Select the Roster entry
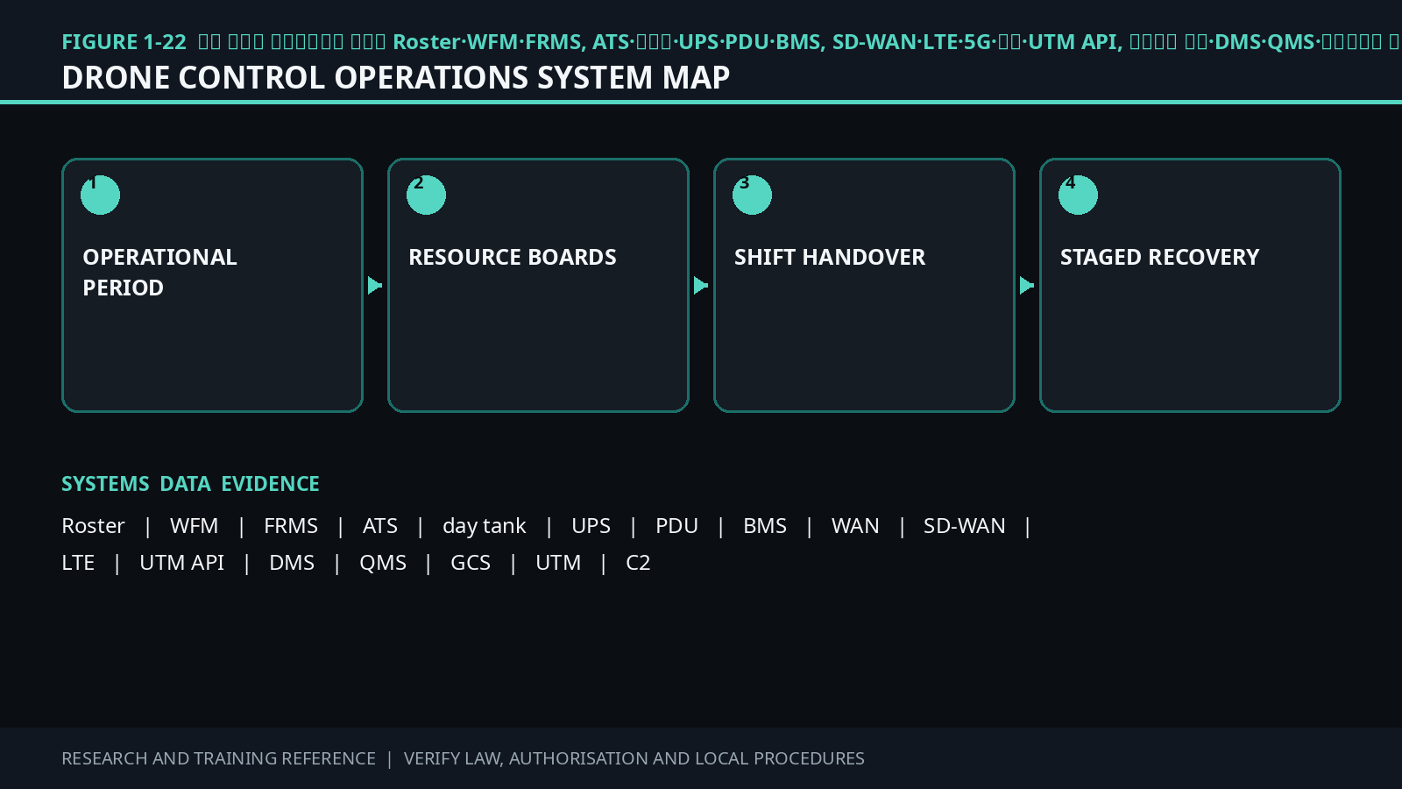 click(93, 526)
